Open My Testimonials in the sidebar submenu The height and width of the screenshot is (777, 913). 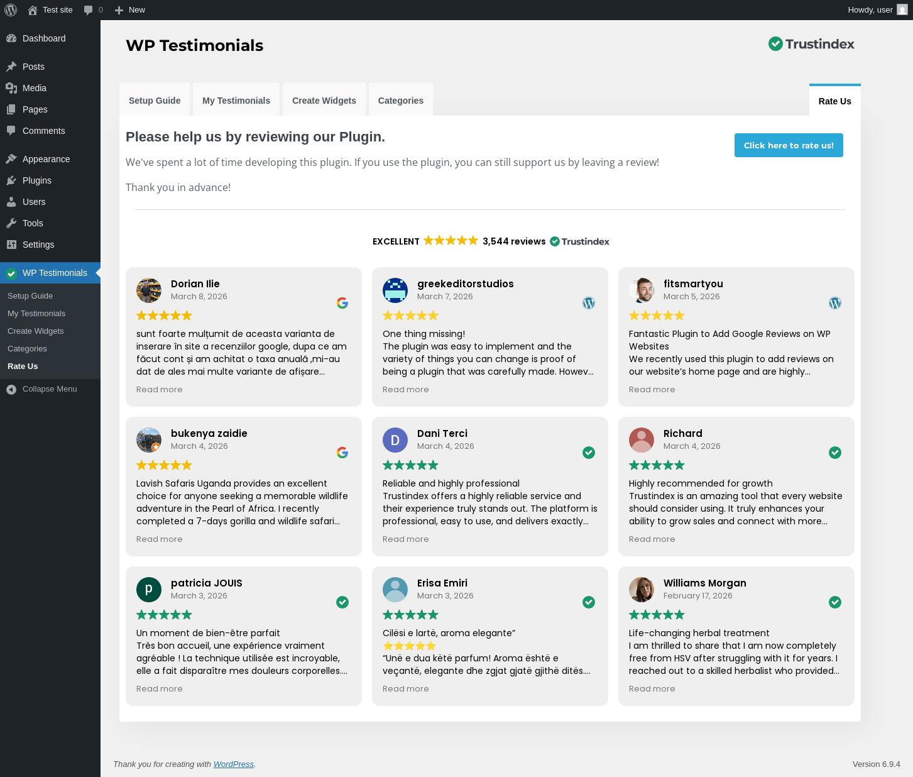tap(36, 314)
